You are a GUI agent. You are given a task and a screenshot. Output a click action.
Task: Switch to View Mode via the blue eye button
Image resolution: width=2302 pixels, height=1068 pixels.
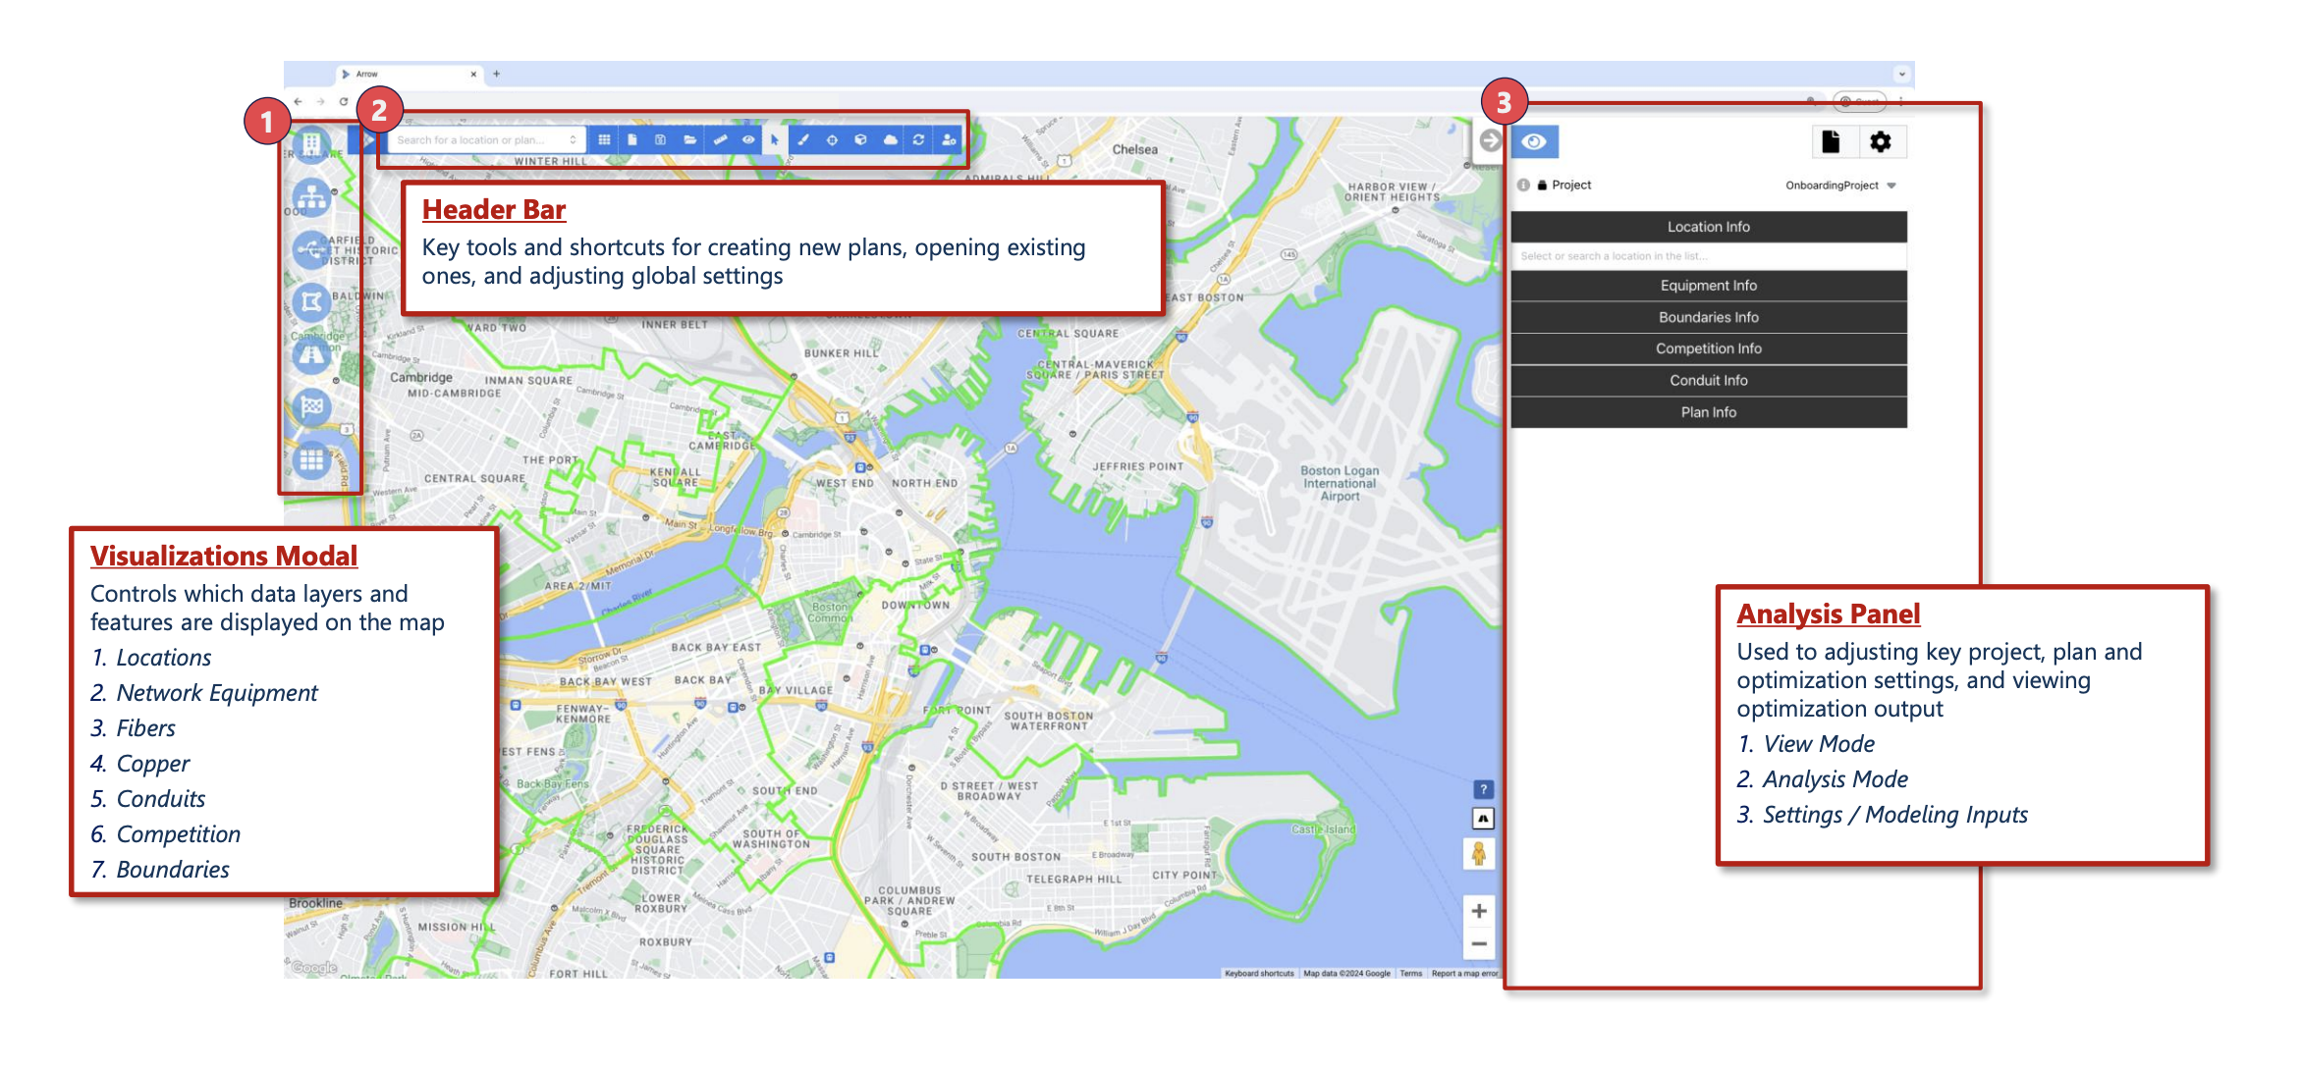(1534, 142)
